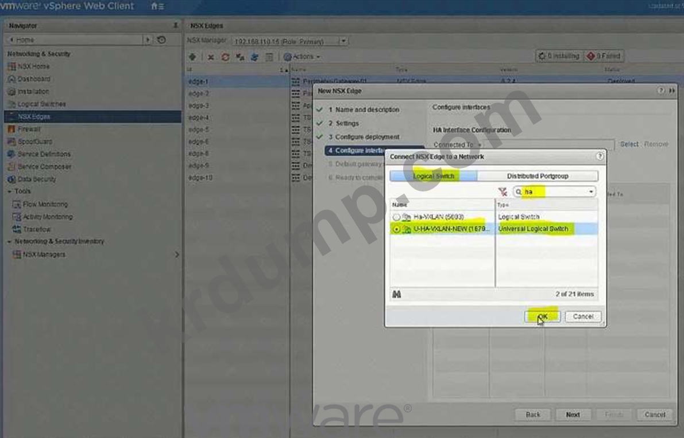Click the Select link for HA interface
The height and width of the screenshot is (438, 684).
[629, 144]
